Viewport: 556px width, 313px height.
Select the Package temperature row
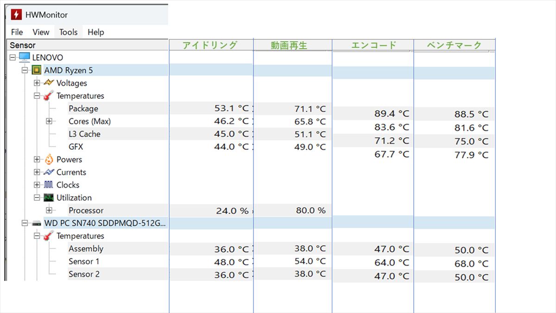[x=83, y=109]
